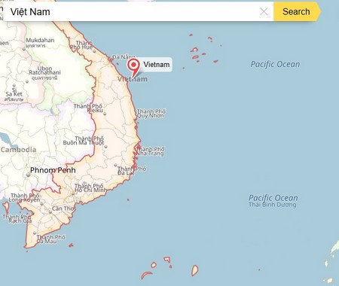
Task: Click the Cambodia country label
Action: (18, 150)
